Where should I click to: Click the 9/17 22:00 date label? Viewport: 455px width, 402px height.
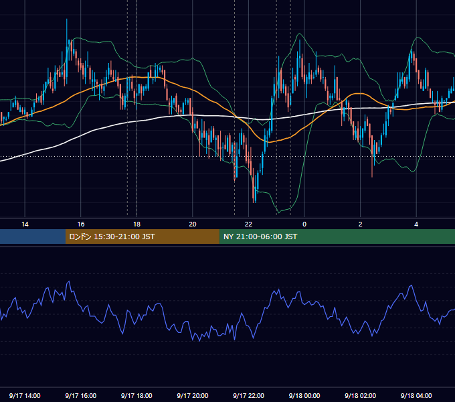(x=249, y=395)
